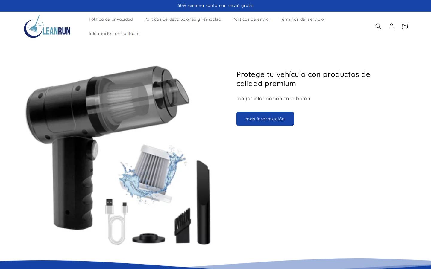Open the shopping cart icon
Viewport: 431px width, 269px height.
point(405,26)
